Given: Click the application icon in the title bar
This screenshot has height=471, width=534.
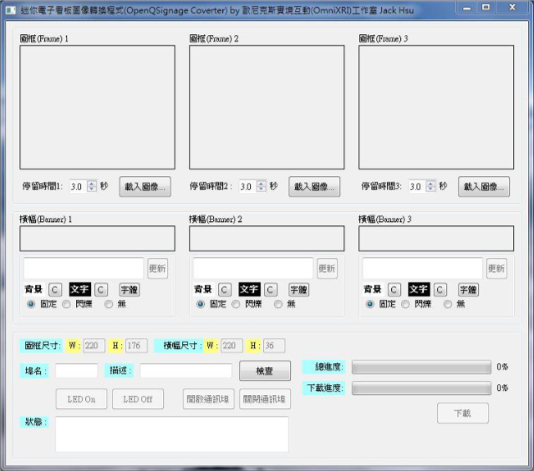Looking at the screenshot, I should click(11, 10).
